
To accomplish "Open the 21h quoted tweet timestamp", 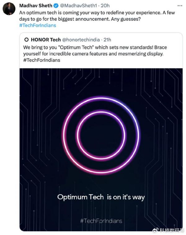I will 107,40.
